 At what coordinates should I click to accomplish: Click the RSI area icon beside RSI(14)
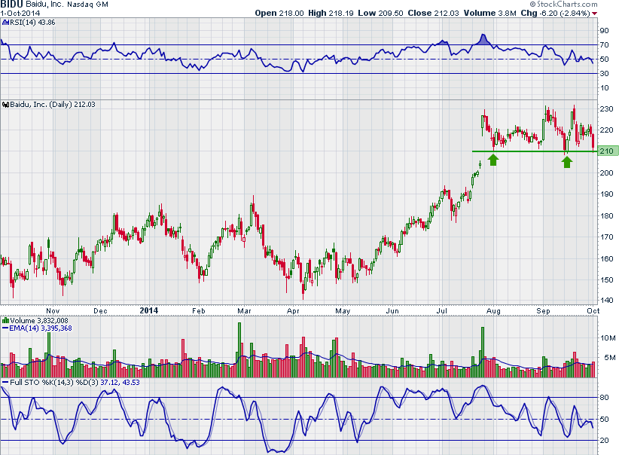pyautogui.click(x=5, y=23)
